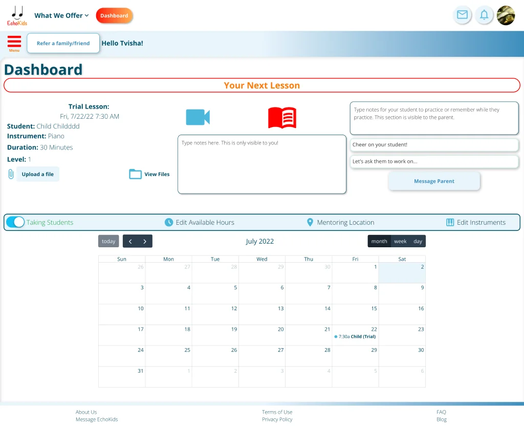Screen dimensions: 524x428
Task: Click Upload a file button
Action: point(38,174)
